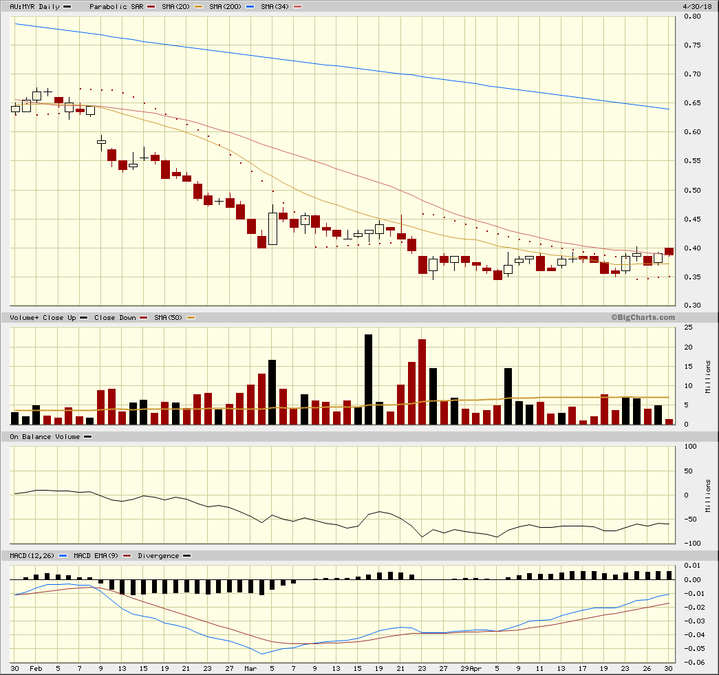Click the 0.50 price axis label
The width and height of the screenshot is (719, 675).
coord(692,190)
